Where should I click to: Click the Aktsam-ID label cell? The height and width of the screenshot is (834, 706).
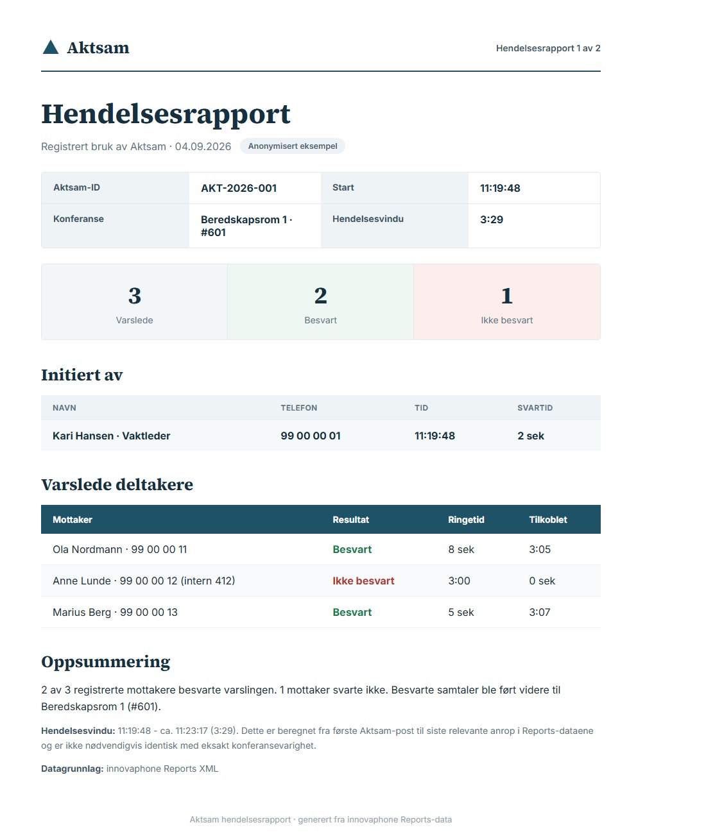coord(116,188)
